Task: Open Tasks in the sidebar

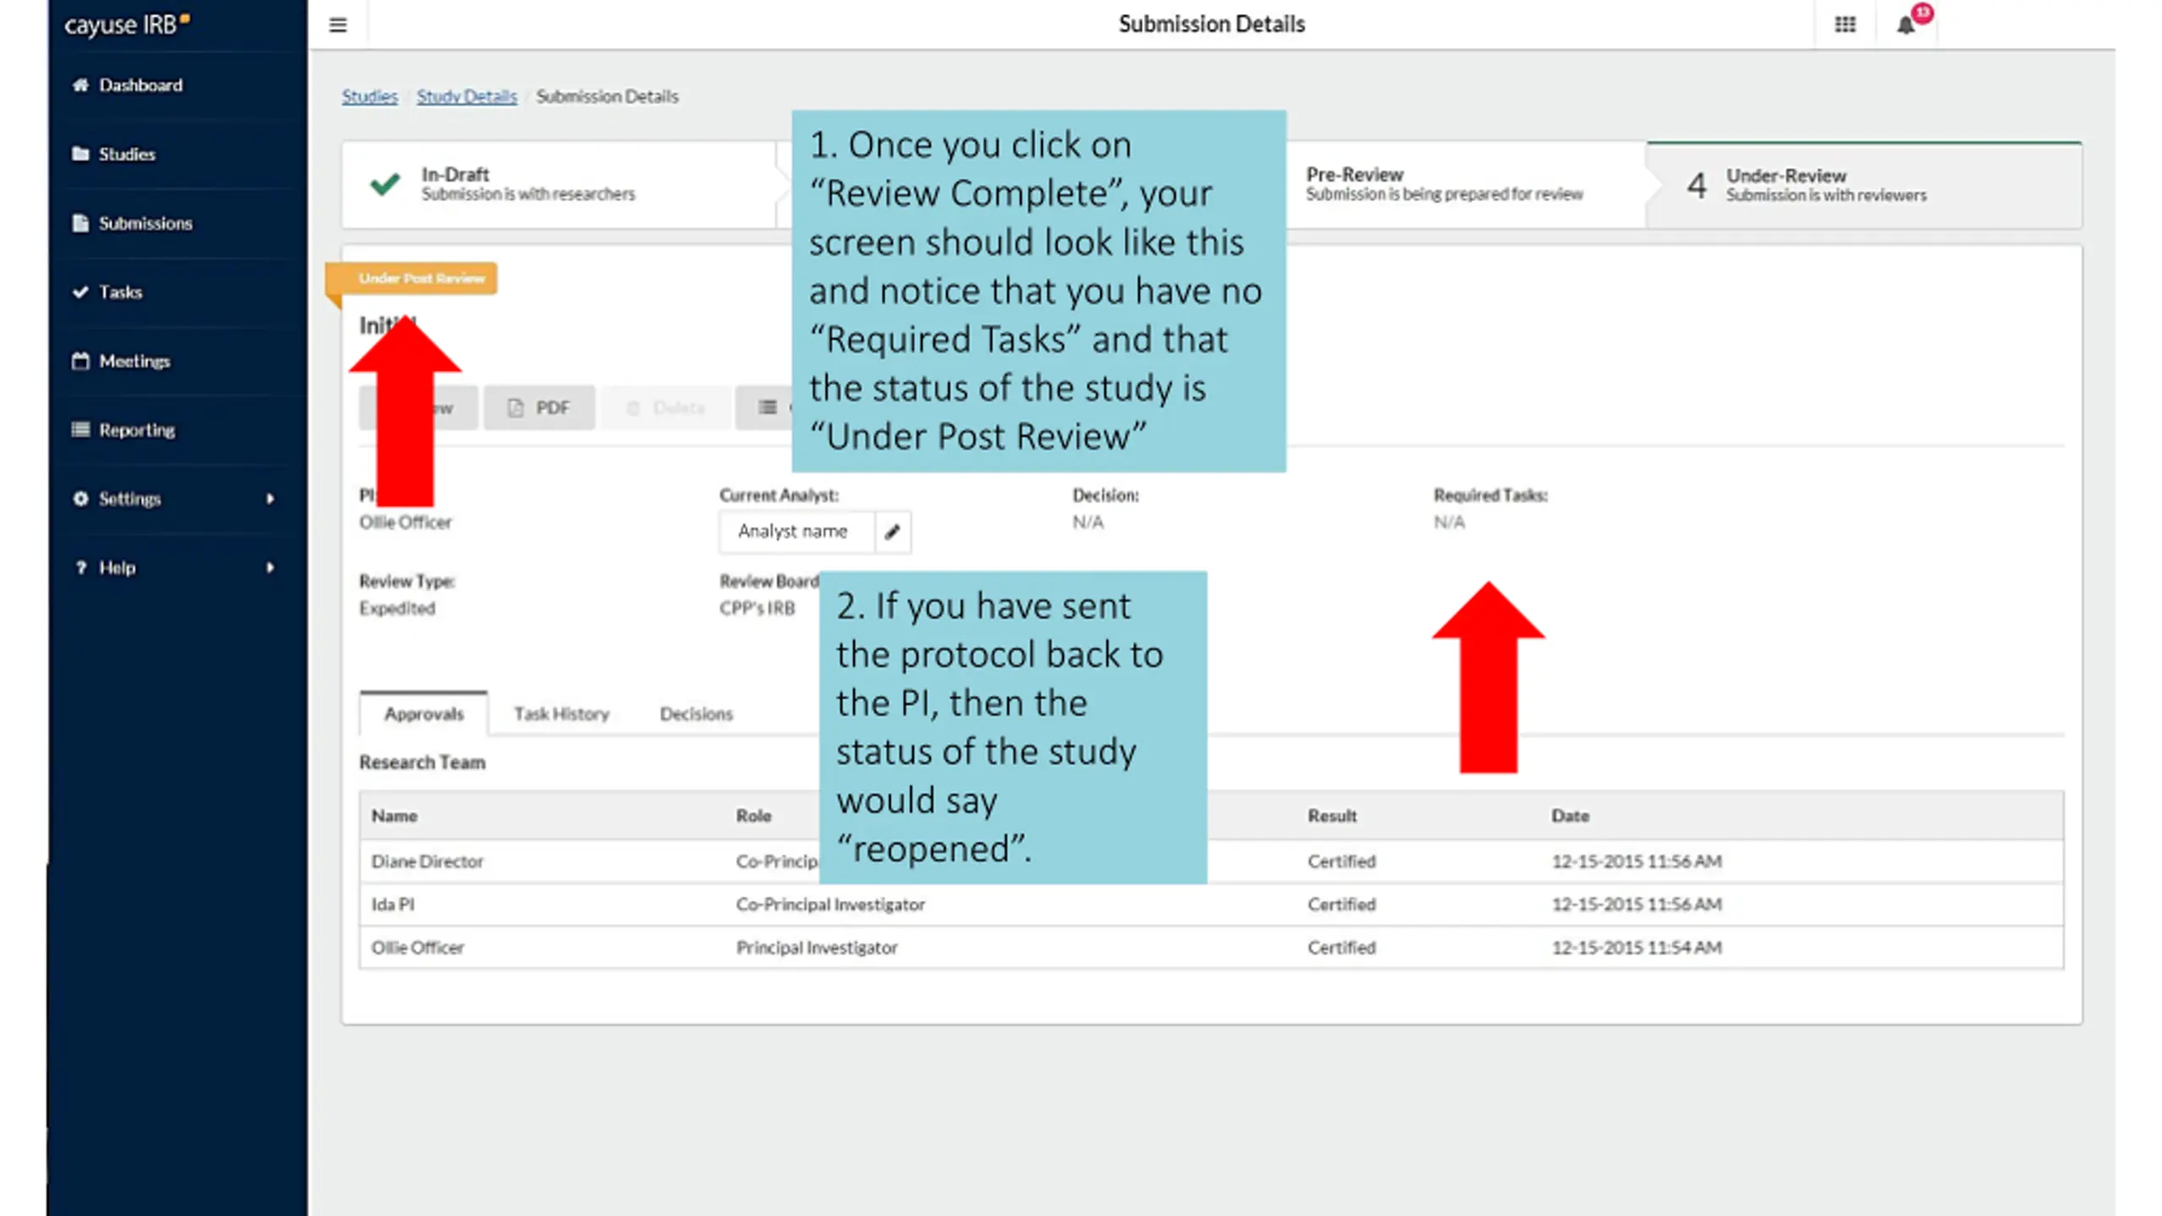Action: pyautogui.click(x=108, y=292)
